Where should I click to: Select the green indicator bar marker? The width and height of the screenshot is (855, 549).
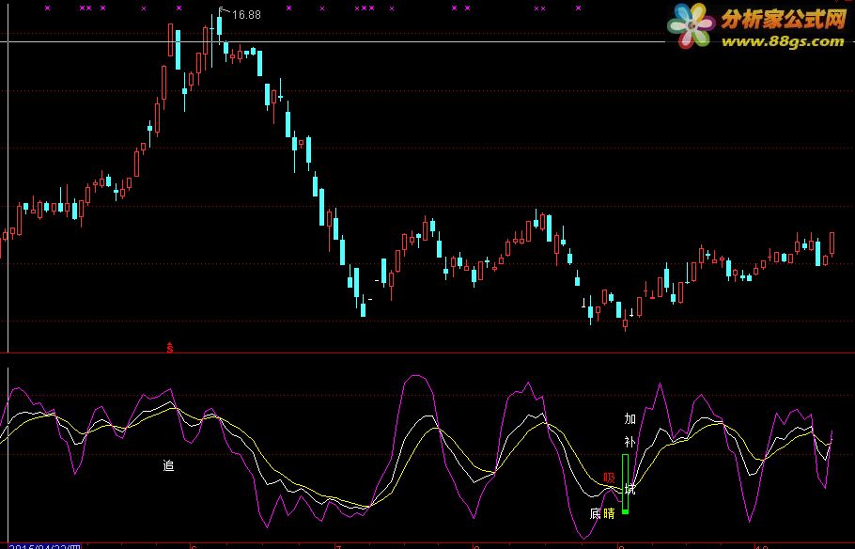(x=626, y=484)
